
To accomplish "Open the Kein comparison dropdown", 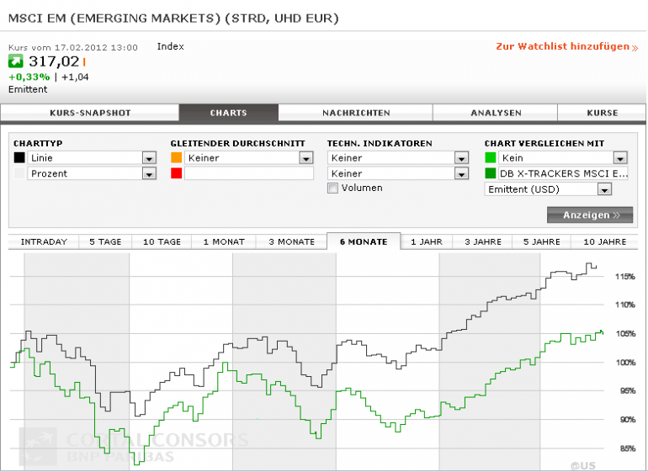I will [563, 157].
